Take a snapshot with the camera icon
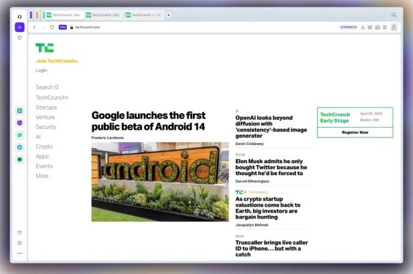Image resolution: width=413 pixels, height=274 pixels. [x=378, y=27]
